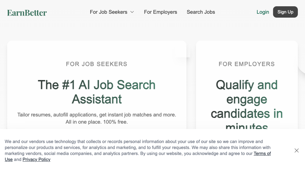This screenshot has width=305, height=172.
Task: Select the FOR JOB SEEKERS card label
Action: tap(97, 64)
